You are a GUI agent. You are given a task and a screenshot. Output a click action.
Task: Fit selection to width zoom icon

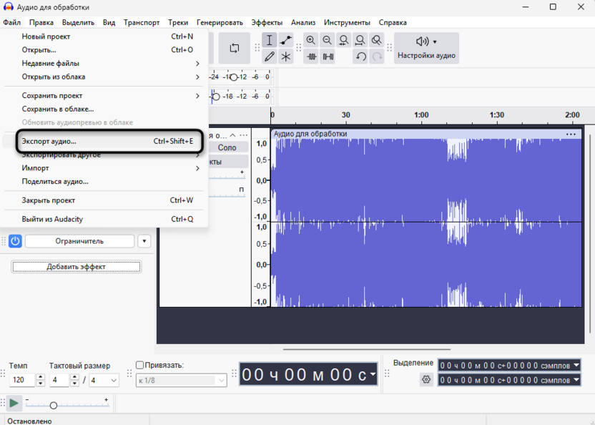344,40
